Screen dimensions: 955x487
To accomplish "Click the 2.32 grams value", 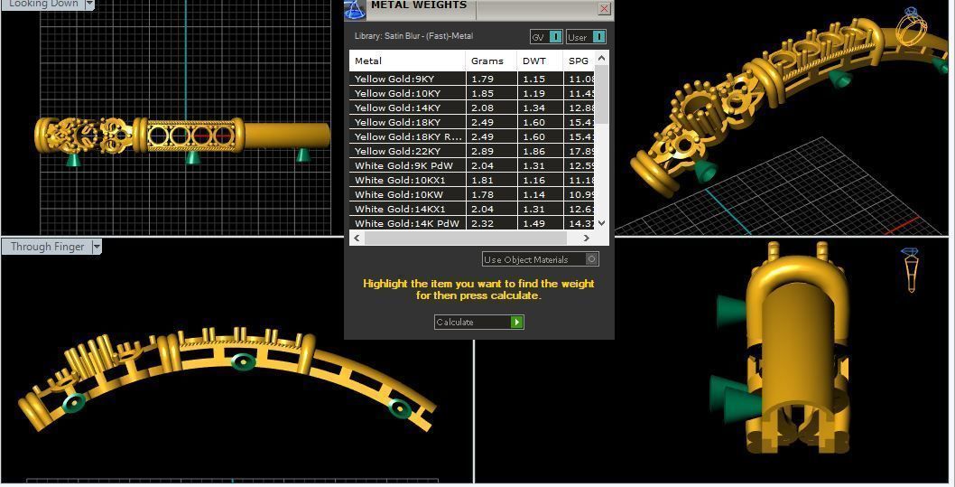I will coord(482,223).
